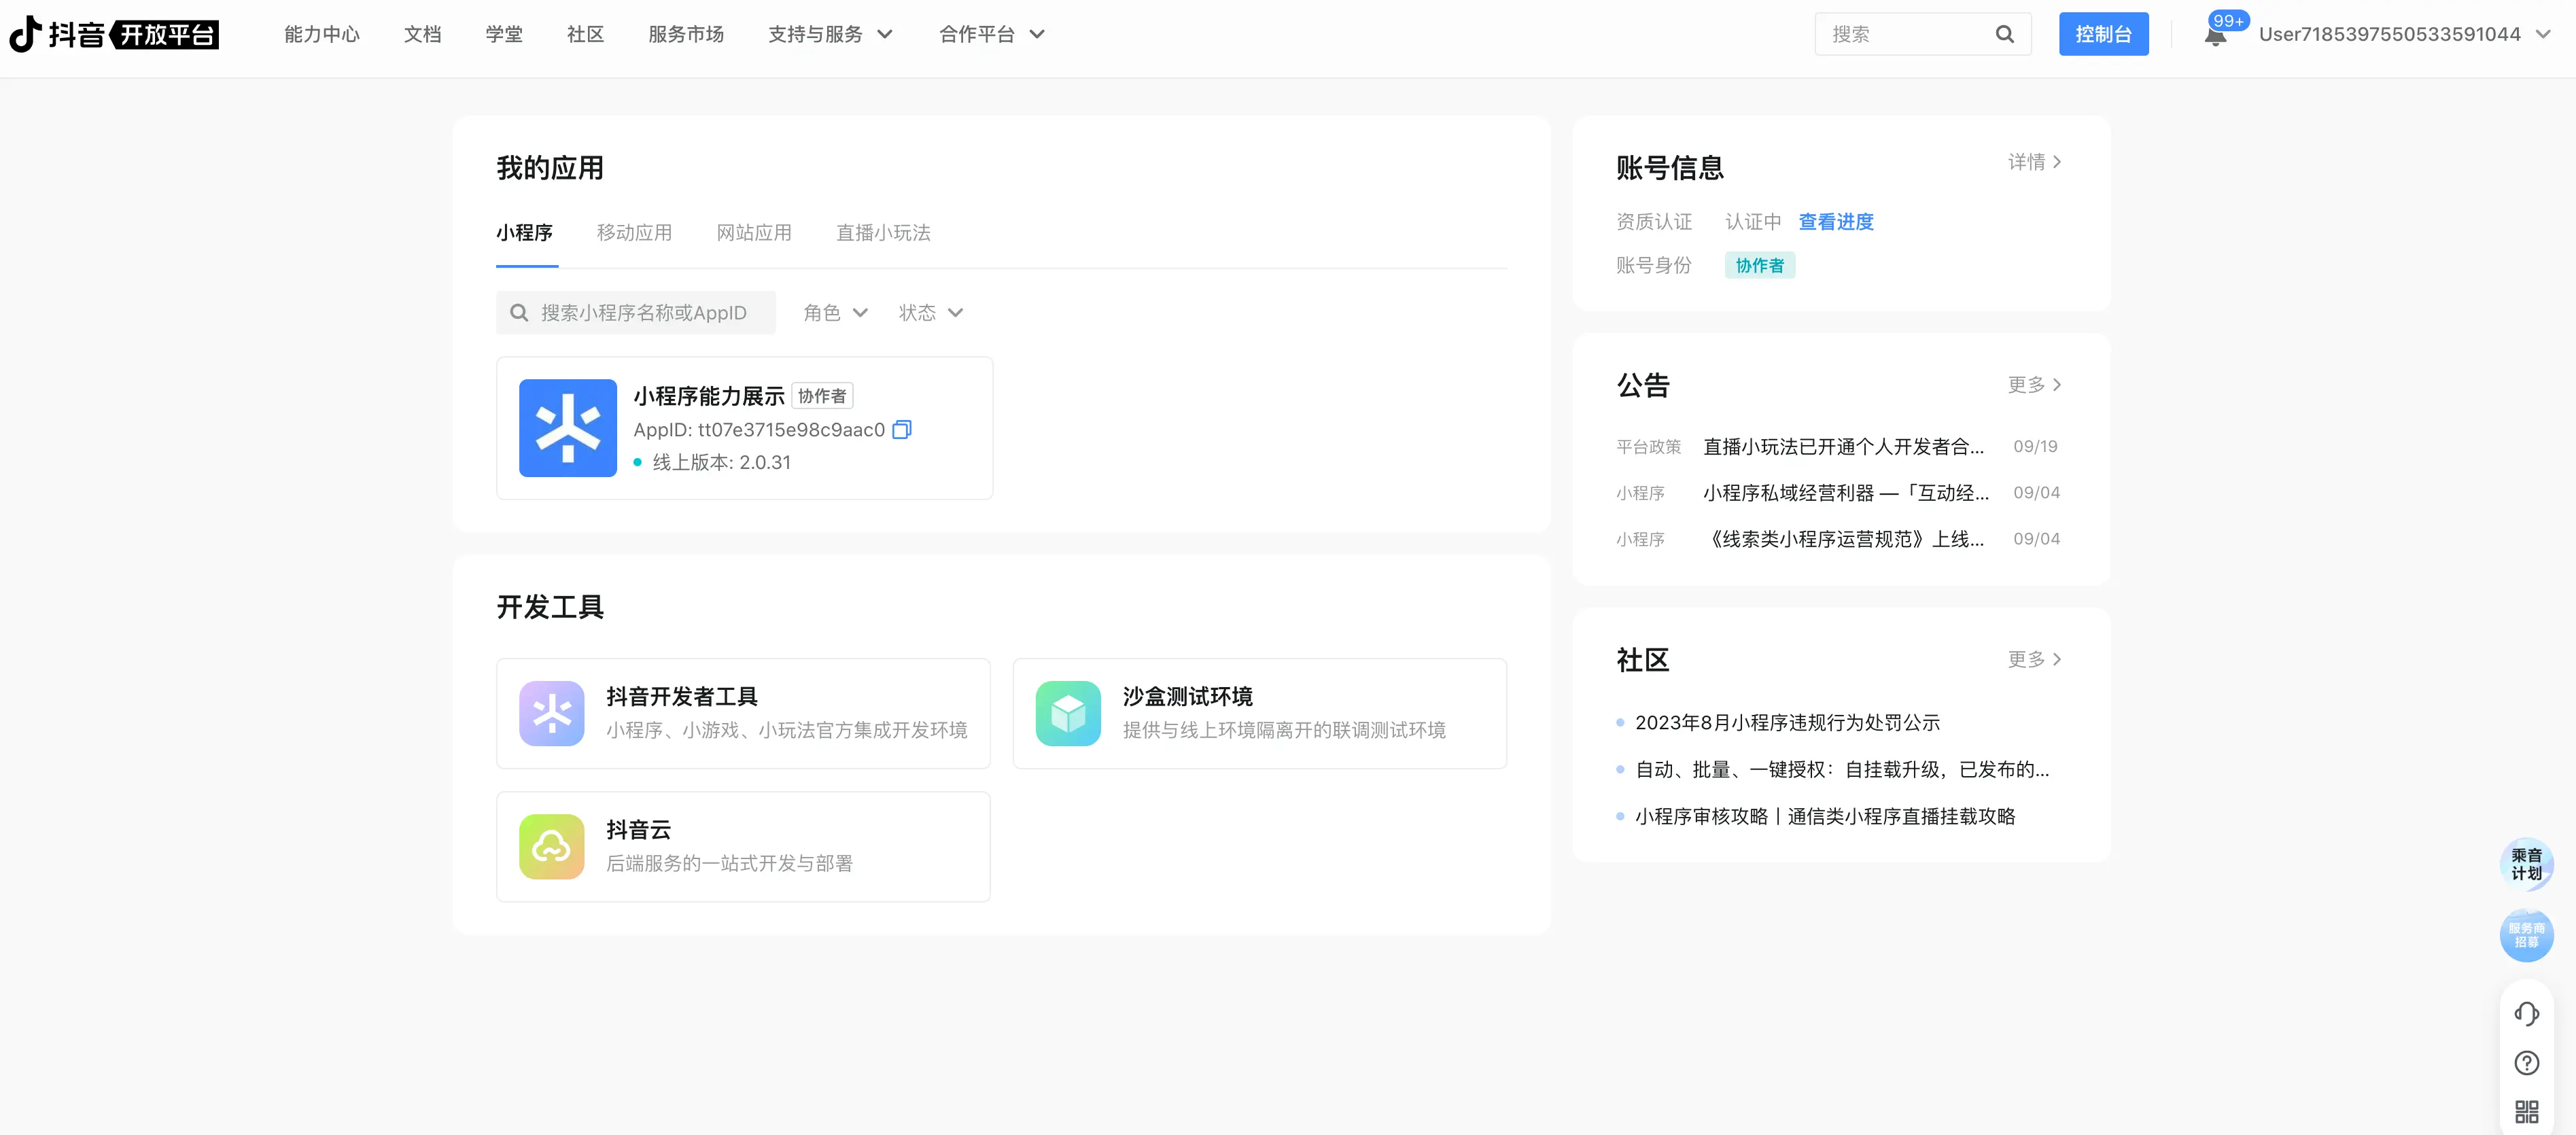The height and width of the screenshot is (1135, 2576).
Task: Expand the 支持与服务 dropdown menu
Action: click(830, 34)
